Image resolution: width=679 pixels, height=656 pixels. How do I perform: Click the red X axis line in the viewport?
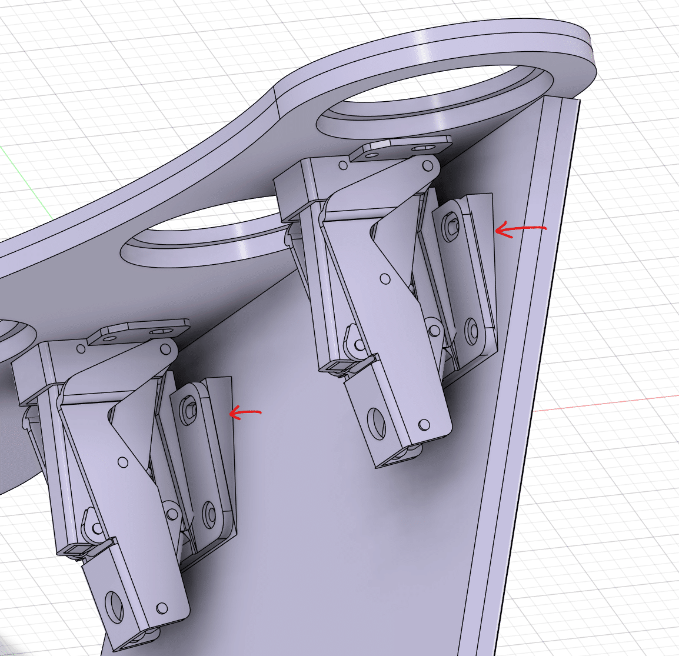[x=606, y=402]
